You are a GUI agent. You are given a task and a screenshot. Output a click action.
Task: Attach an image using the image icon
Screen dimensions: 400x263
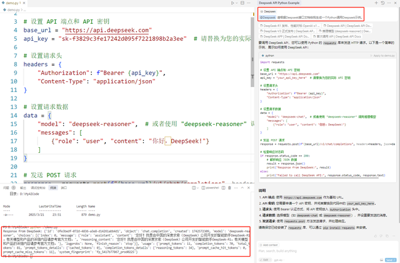(x=381, y=260)
